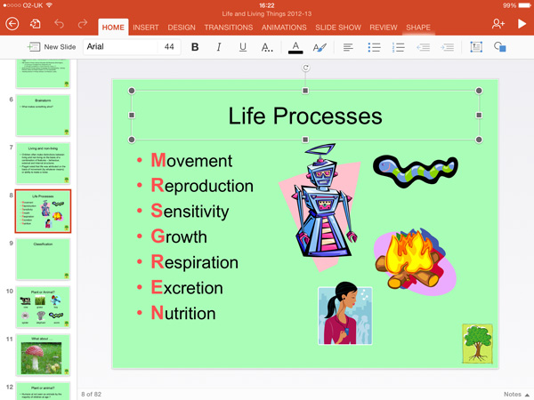Select the tree image on slide
This screenshot has width=534, height=400.
click(477, 343)
